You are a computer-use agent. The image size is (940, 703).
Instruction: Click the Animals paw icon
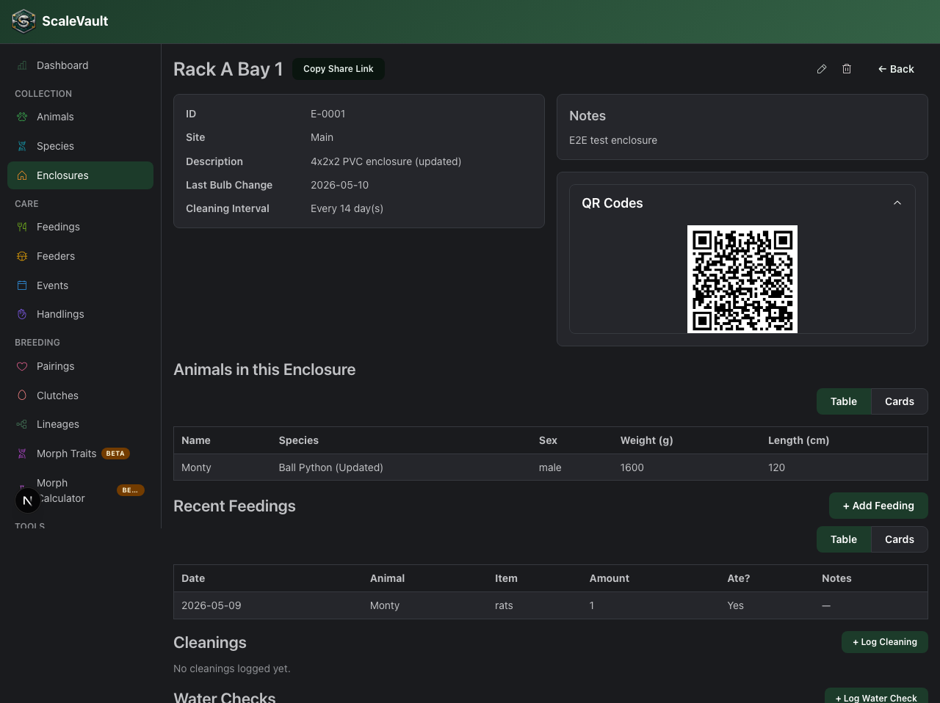pos(22,117)
